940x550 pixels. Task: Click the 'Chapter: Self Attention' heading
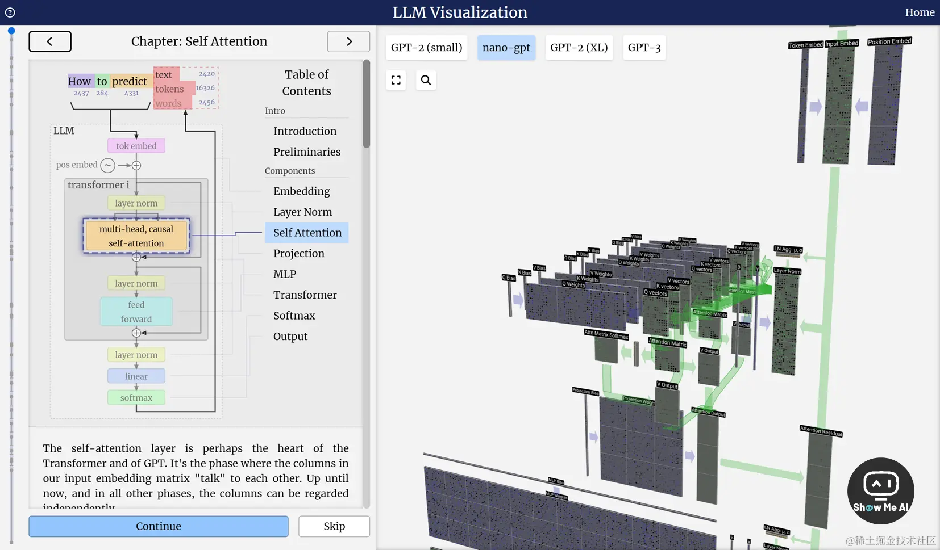pyautogui.click(x=199, y=41)
